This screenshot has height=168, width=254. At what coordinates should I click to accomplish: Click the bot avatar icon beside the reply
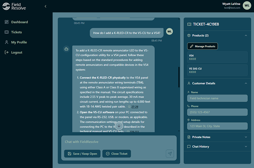tap(66, 49)
